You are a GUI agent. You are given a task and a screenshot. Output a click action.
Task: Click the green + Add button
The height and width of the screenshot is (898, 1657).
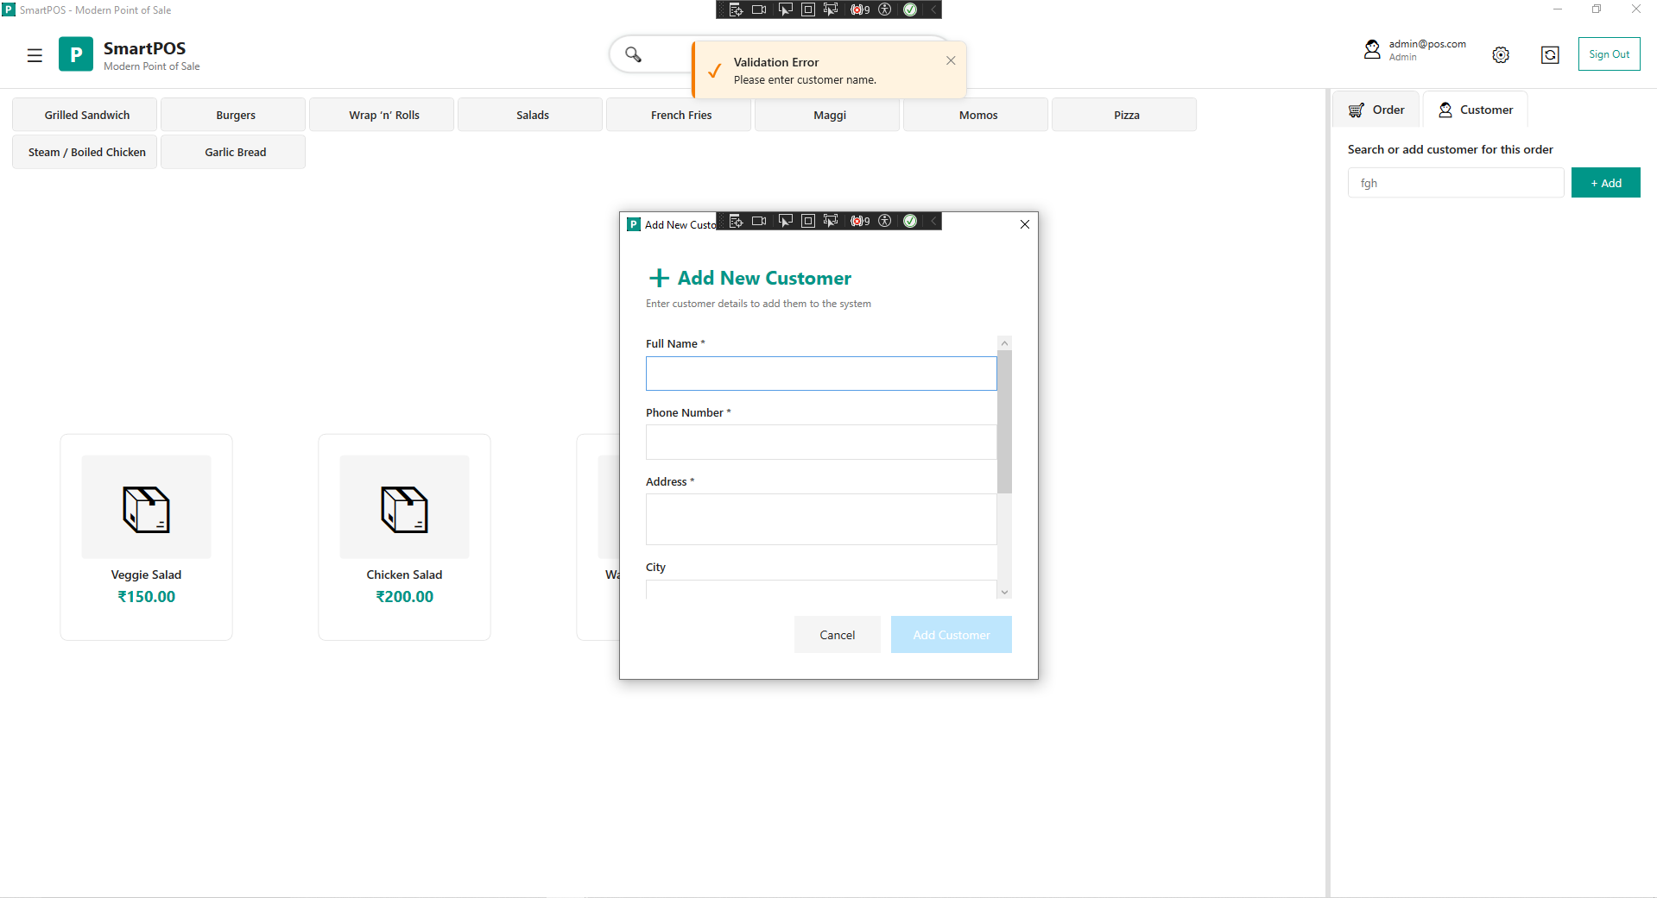[1605, 183]
